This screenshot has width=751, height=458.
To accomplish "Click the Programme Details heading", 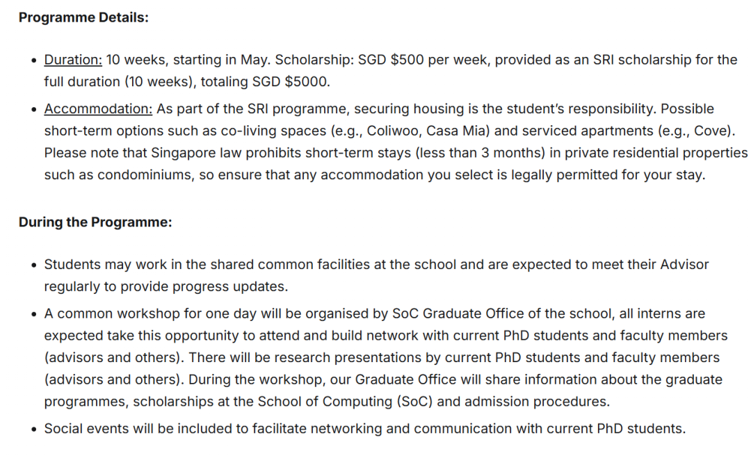I will (83, 17).
